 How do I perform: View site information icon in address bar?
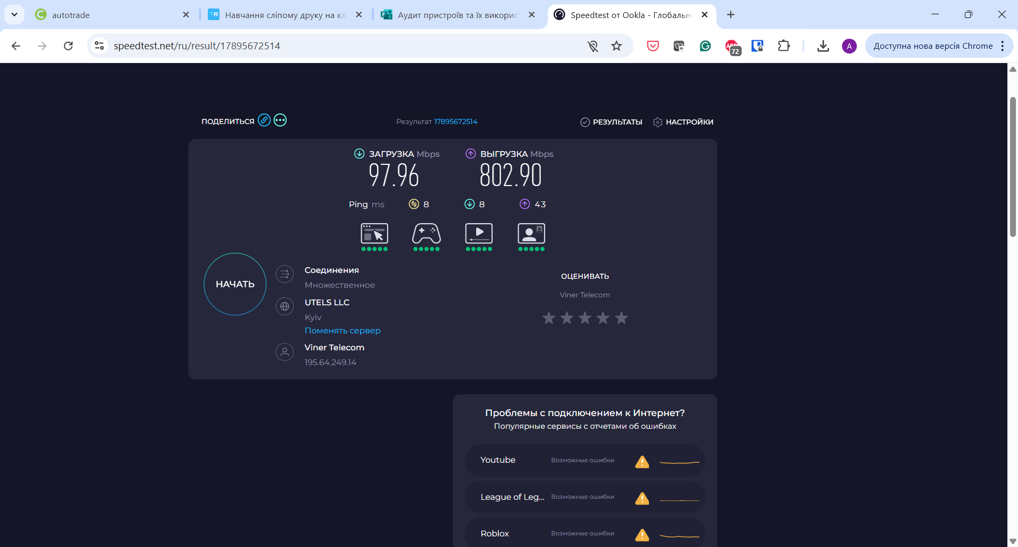coord(99,46)
